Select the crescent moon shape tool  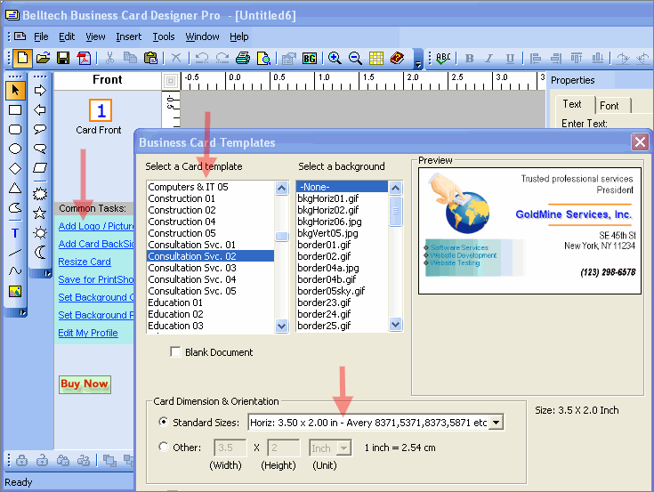[x=40, y=252]
